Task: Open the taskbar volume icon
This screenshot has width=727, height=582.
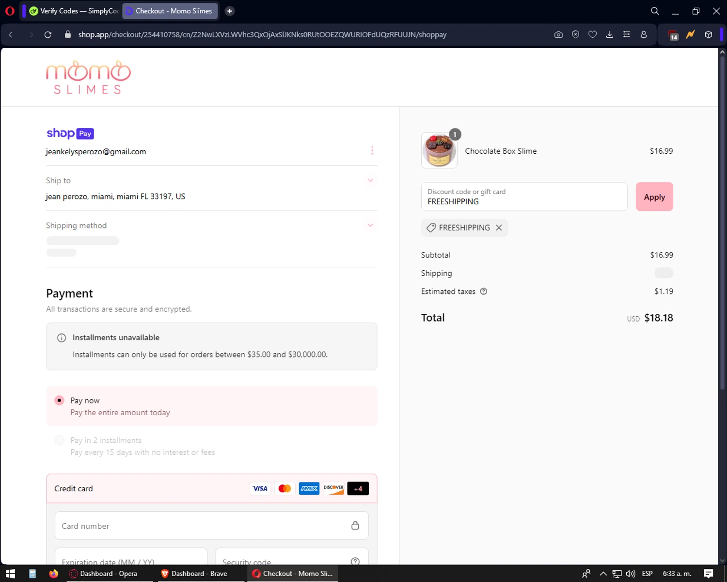Action: pyautogui.click(x=631, y=574)
